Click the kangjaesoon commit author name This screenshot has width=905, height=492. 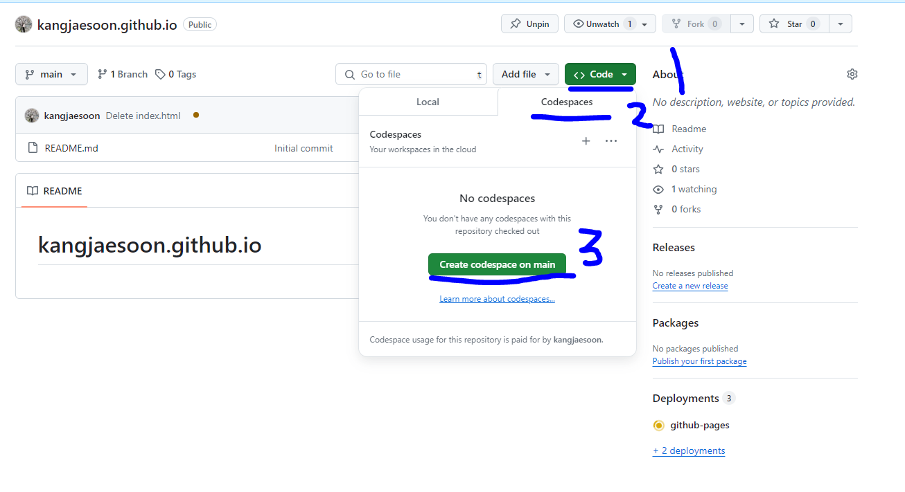(72, 116)
